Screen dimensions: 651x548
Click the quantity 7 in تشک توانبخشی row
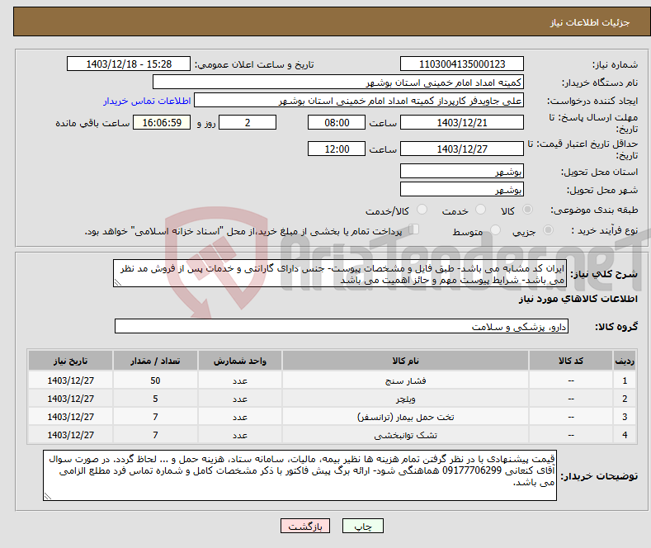coord(155,435)
